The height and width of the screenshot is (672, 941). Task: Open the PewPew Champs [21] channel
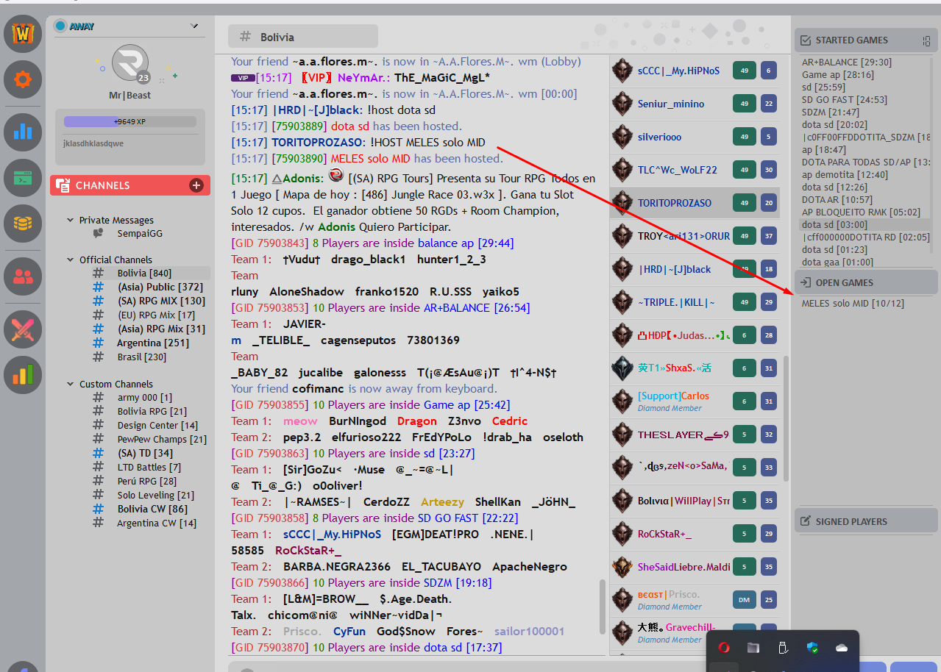(x=162, y=439)
